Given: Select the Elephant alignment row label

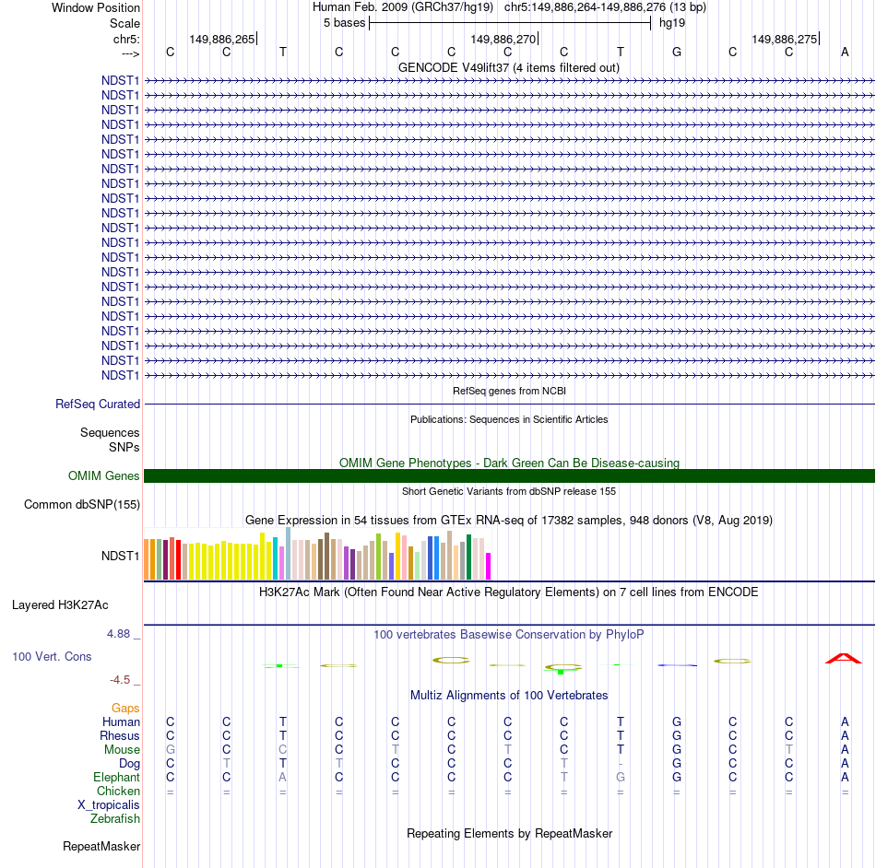Looking at the screenshot, I should click(116, 777).
